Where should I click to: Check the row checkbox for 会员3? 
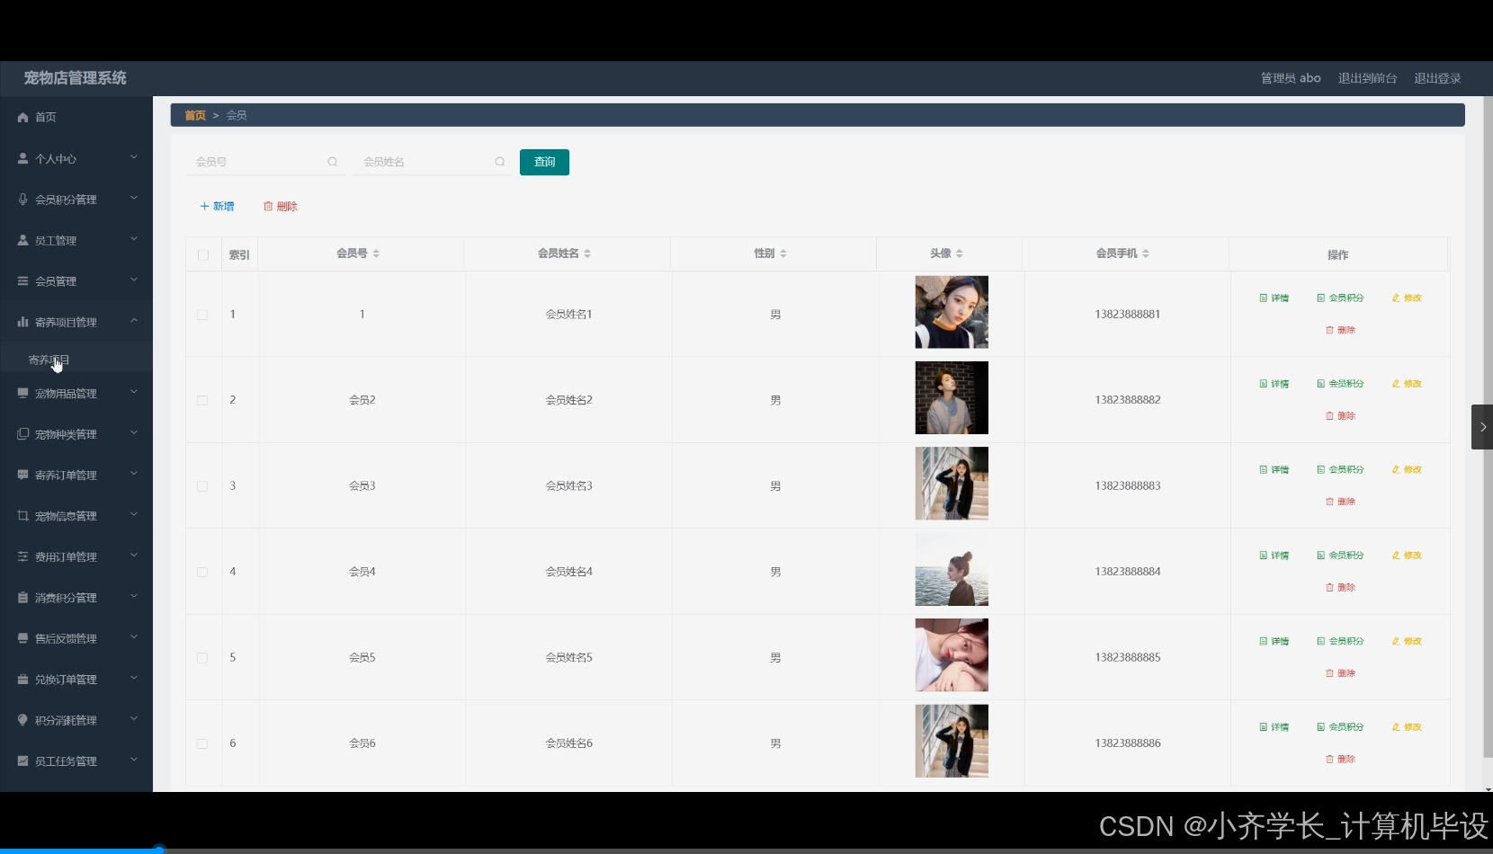202,486
